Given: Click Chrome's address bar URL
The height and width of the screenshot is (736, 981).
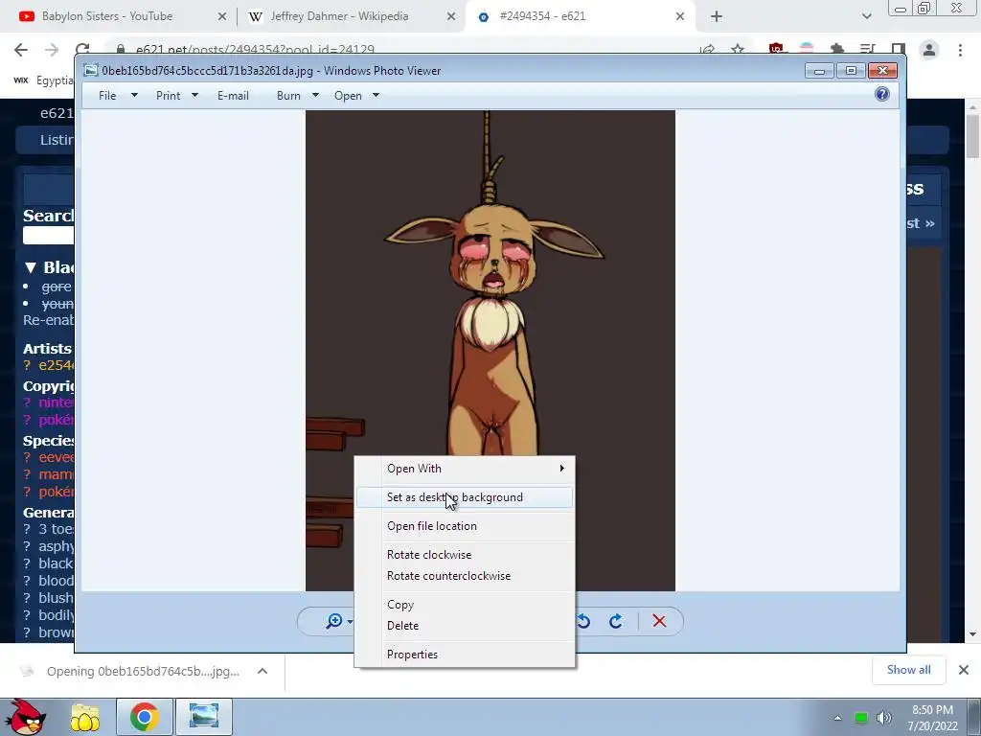Looking at the screenshot, I should coord(255,50).
